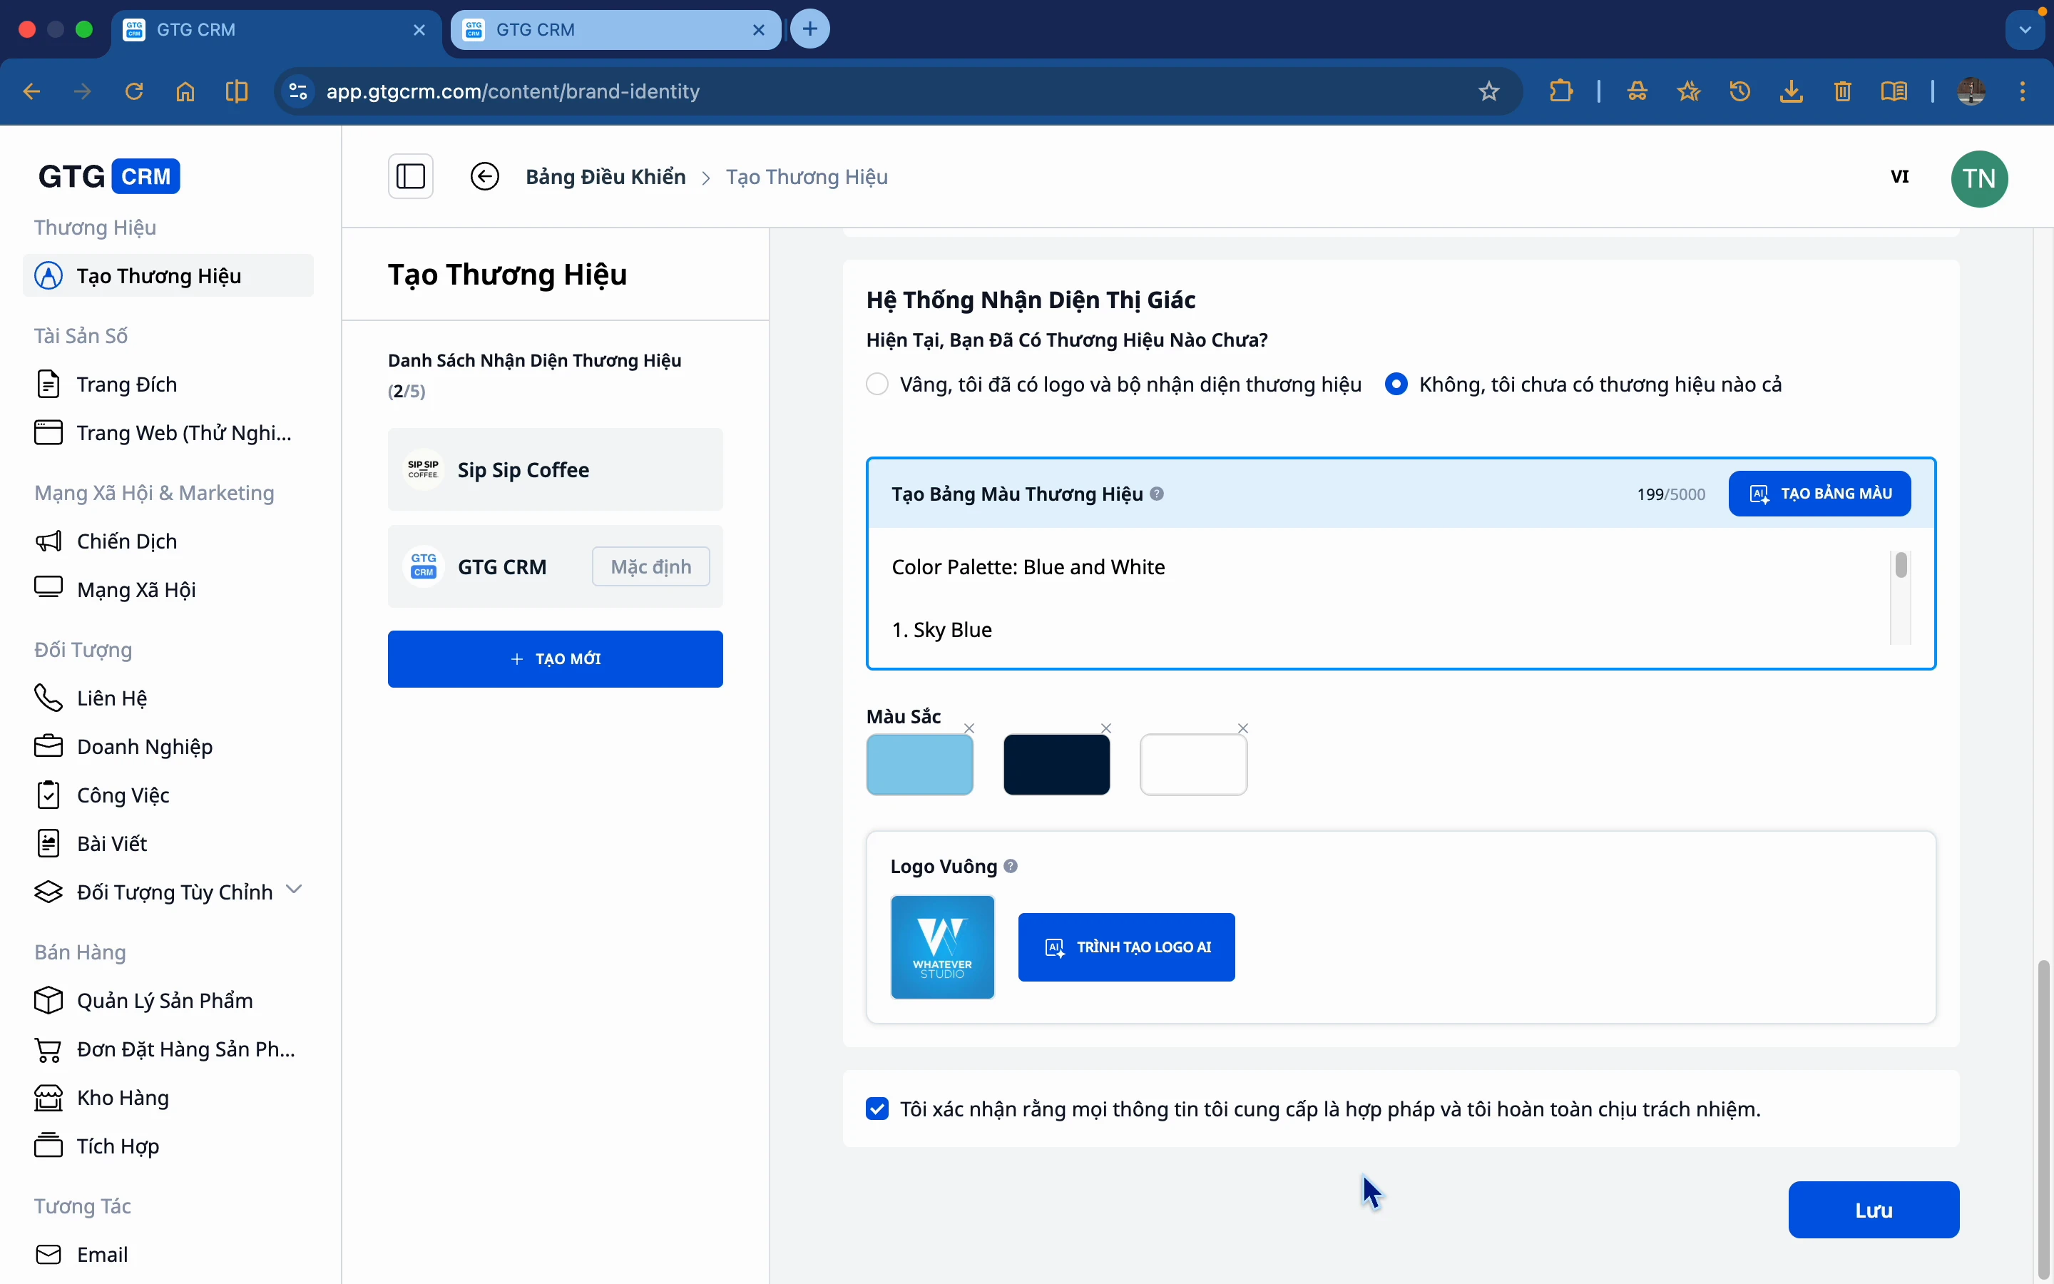The image size is (2054, 1284).
Task: Click the Lưu save button
Action: click(x=1874, y=1209)
